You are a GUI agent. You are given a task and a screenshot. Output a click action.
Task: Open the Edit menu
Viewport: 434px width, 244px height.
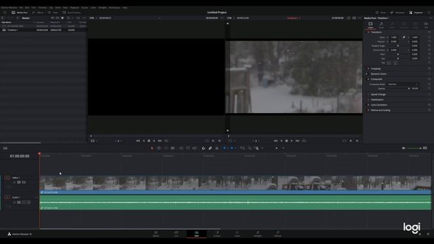point(27,7)
